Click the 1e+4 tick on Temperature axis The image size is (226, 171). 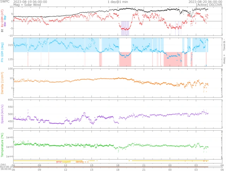tap(10, 156)
